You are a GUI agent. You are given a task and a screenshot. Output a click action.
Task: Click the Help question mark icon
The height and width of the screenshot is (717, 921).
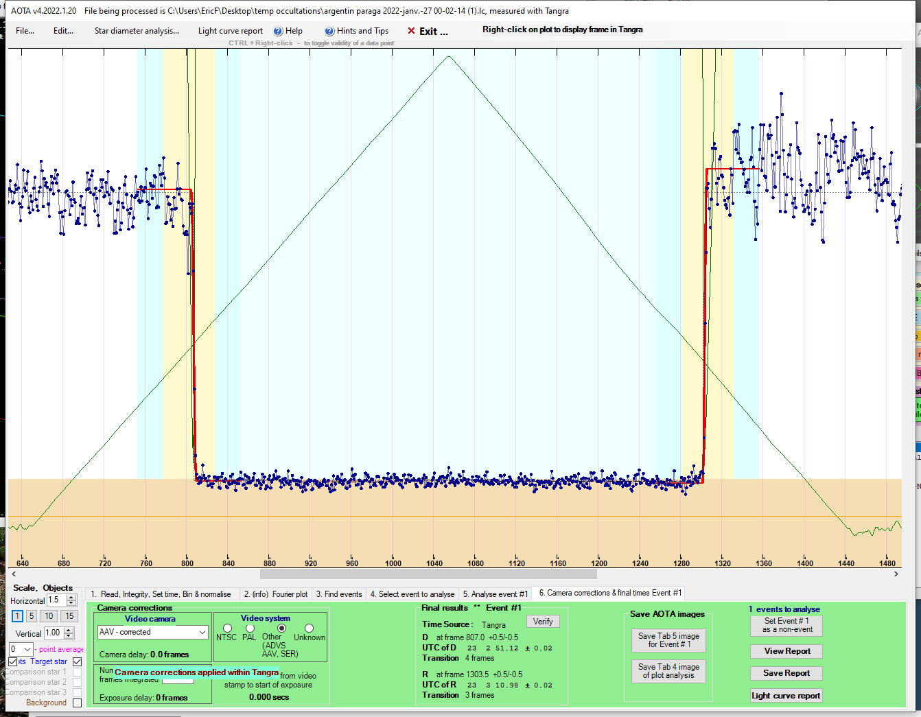pos(278,31)
